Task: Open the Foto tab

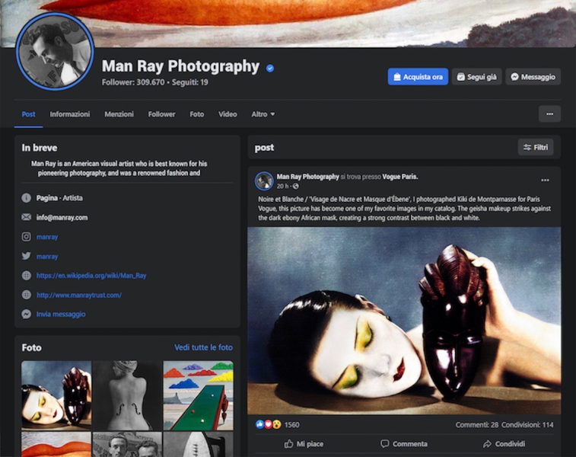Action: click(x=197, y=114)
